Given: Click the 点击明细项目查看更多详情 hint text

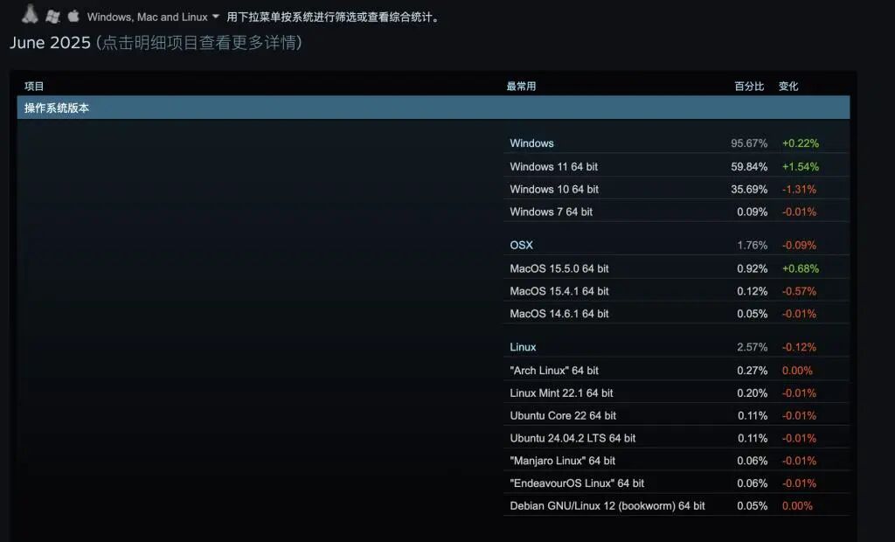Looking at the screenshot, I should 200,43.
